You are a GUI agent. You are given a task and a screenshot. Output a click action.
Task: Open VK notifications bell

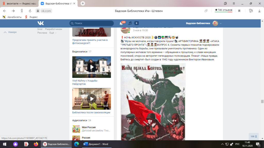pos(121,23)
